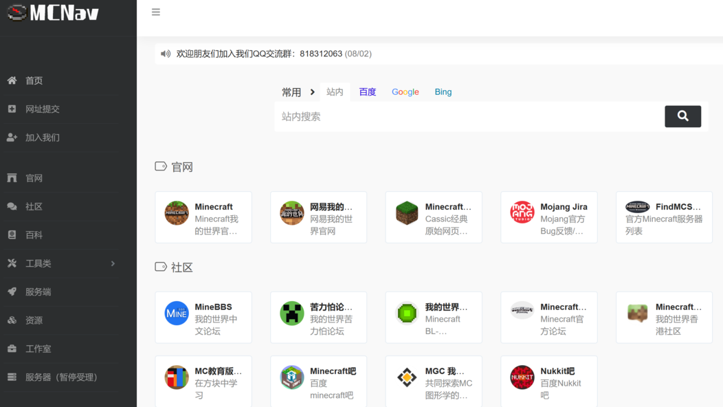723x407 pixels.
Task: Click the blue MineBBS logo
Action: 177,313
